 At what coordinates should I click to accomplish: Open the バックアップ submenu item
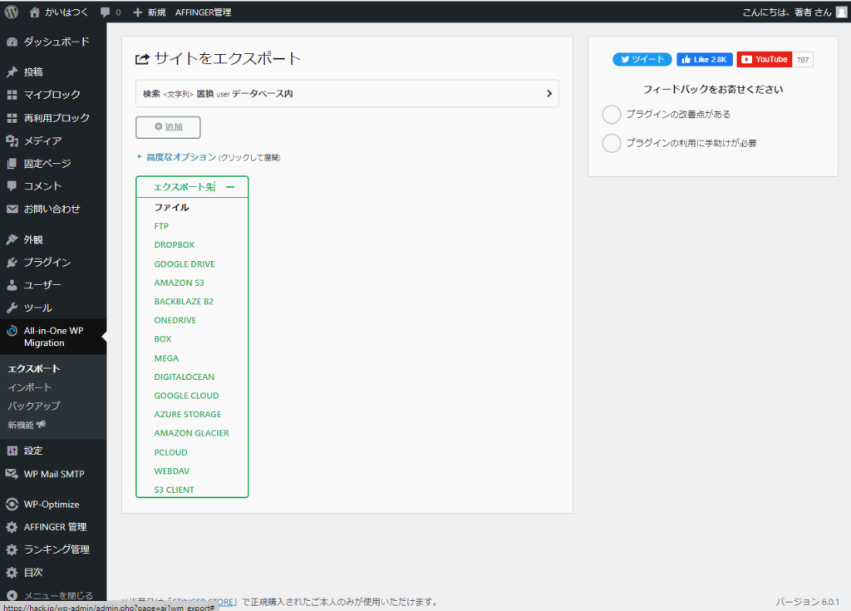(x=33, y=406)
